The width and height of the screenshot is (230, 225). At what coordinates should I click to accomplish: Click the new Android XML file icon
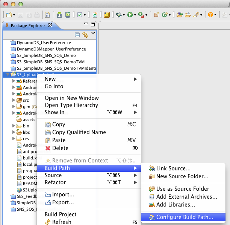[x=95, y=15]
